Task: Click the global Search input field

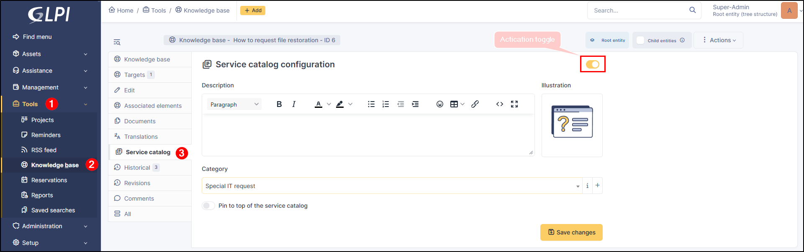Action: [x=638, y=10]
